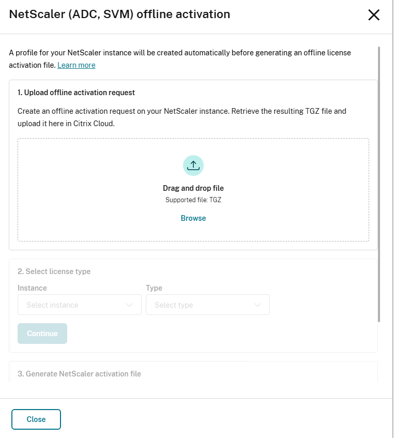Image resolution: width=394 pixels, height=438 pixels.
Task: Select the 'Select license type' step heading
Action: click(54, 271)
